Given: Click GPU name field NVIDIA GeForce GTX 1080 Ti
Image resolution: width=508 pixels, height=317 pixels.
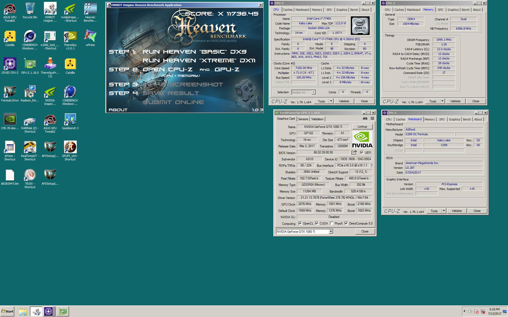Looking at the screenshot, I should 323,127.
